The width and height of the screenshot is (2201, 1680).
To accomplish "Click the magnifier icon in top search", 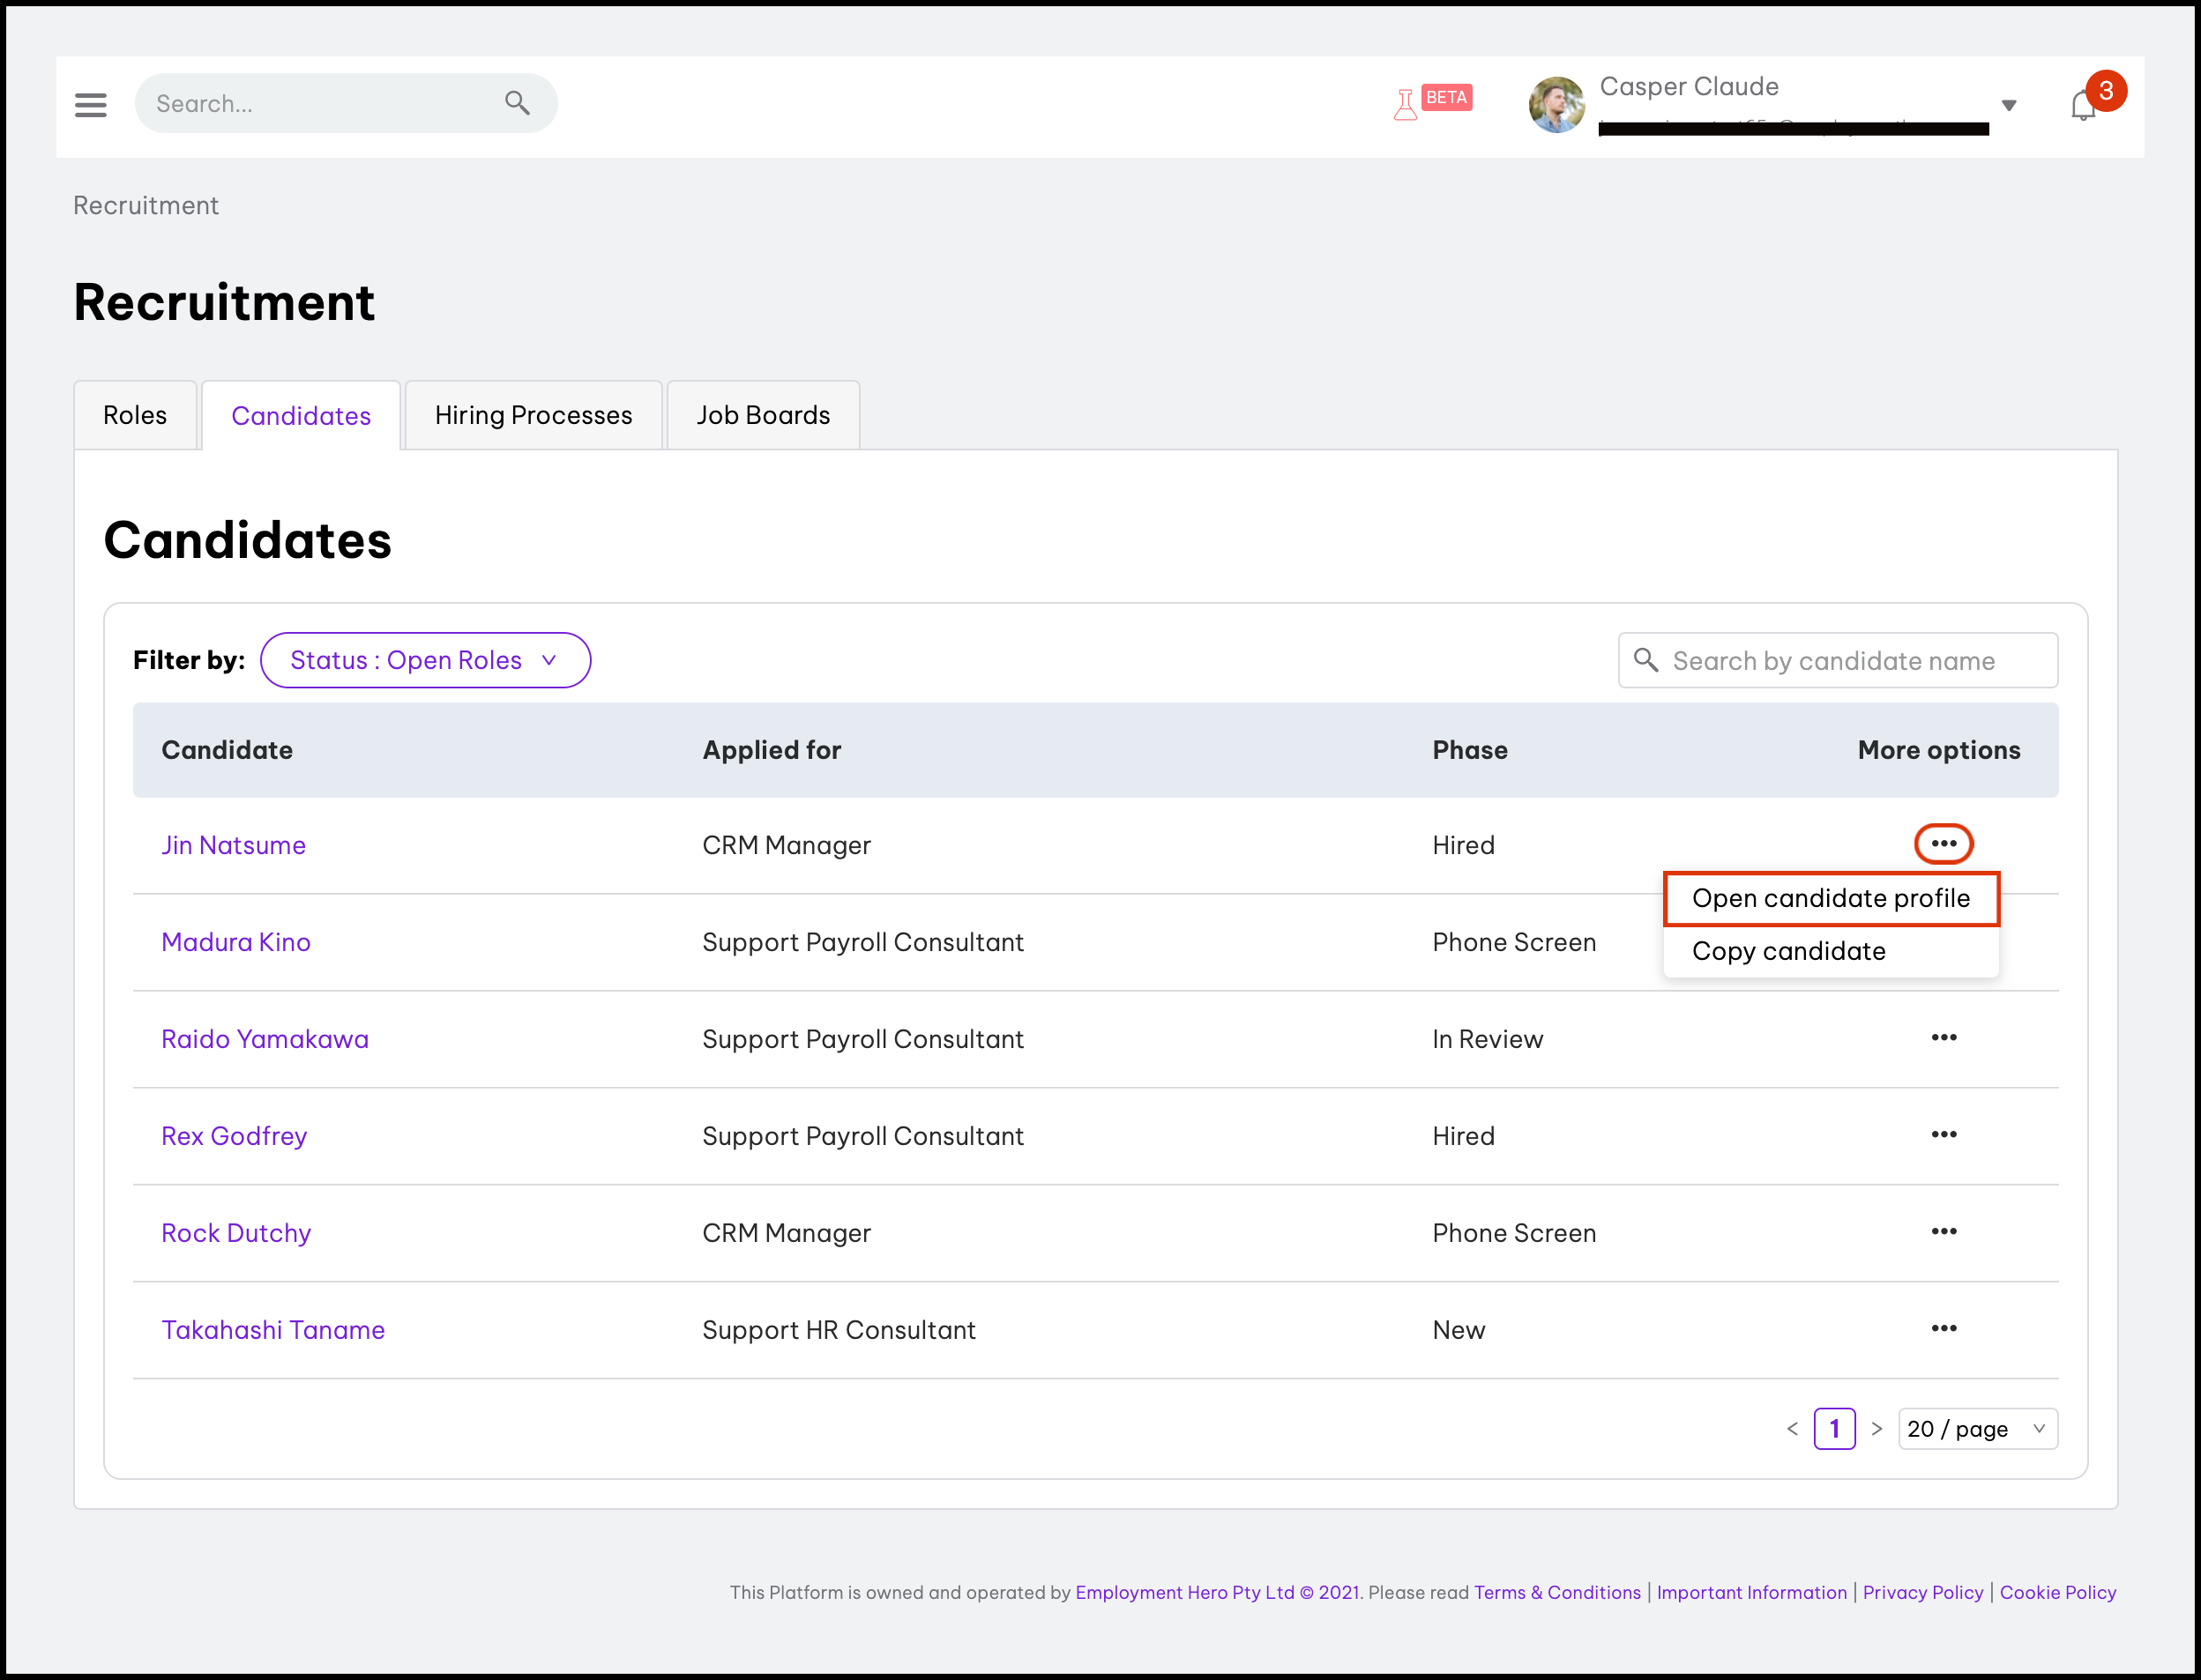I will click(518, 102).
